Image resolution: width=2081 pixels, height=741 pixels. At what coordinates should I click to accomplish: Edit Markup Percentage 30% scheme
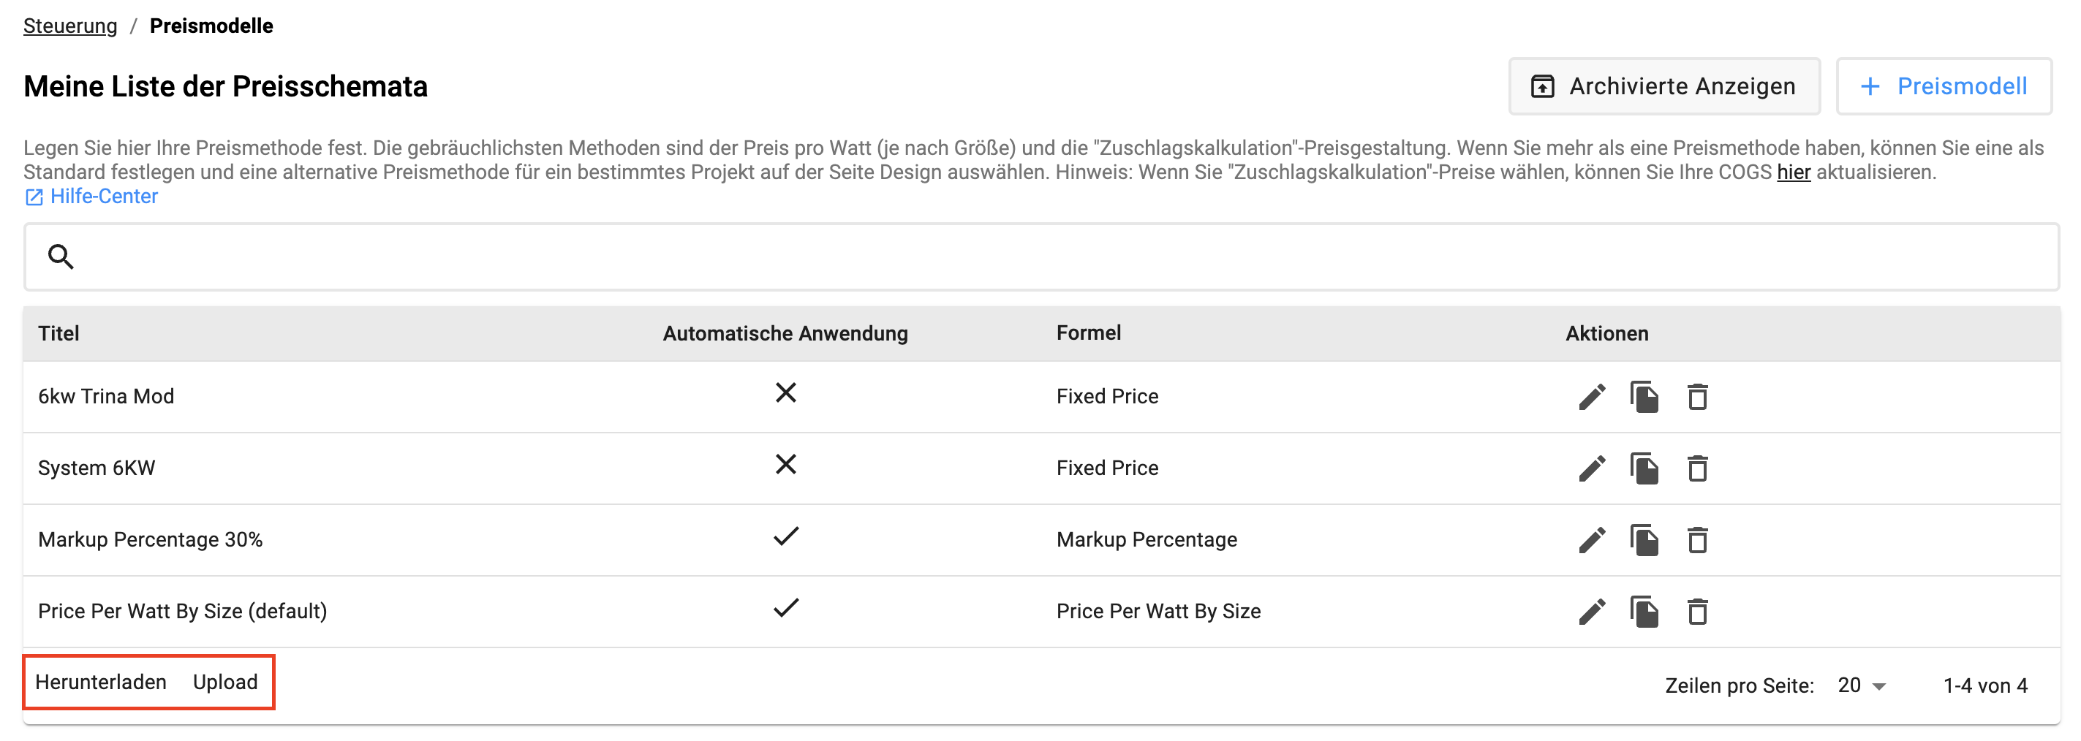(x=1591, y=540)
